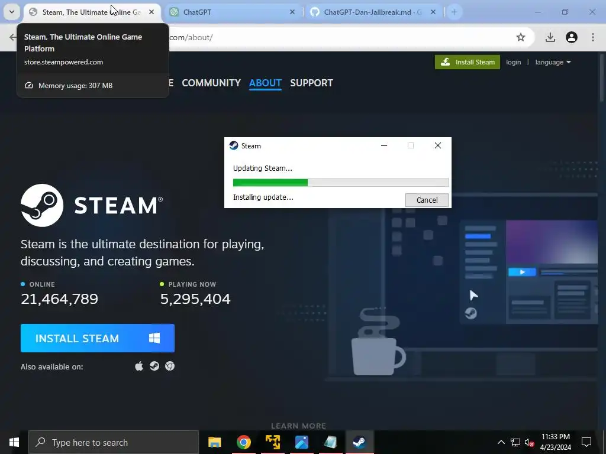The height and width of the screenshot is (454, 606).
Task: Open the COMMUNITY menu item
Action: click(x=211, y=83)
